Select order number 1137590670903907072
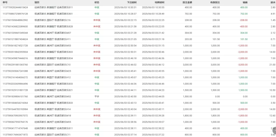 (15, 116)
